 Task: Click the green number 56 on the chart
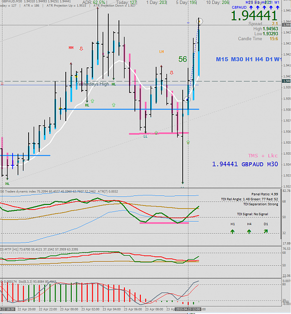(x=183, y=59)
